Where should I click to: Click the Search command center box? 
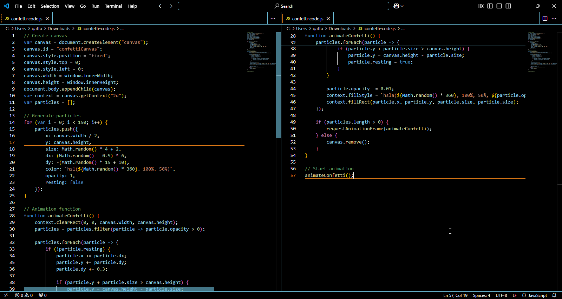pos(283,6)
